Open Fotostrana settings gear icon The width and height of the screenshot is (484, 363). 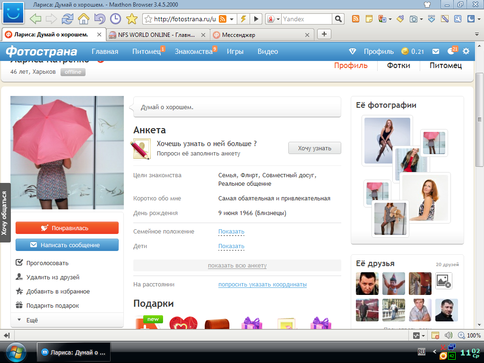(x=466, y=52)
